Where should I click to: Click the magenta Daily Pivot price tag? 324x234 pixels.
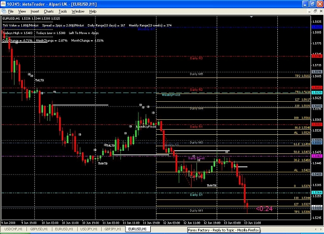pyautogui.click(x=317, y=156)
